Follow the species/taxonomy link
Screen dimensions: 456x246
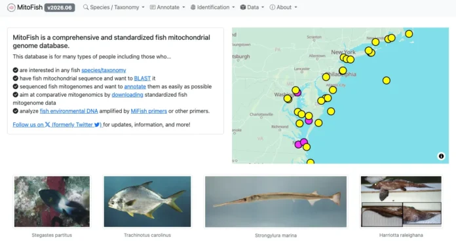click(104, 70)
